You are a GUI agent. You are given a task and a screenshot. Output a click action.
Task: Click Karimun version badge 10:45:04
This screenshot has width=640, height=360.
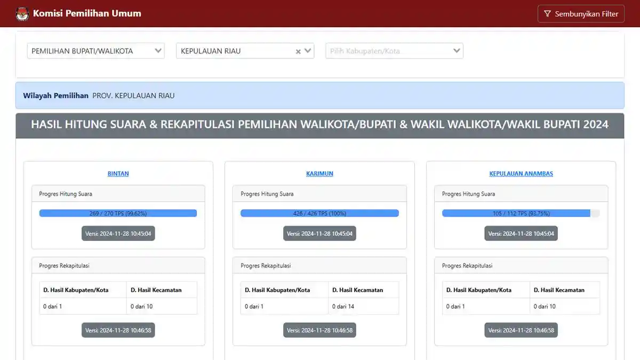click(319, 234)
